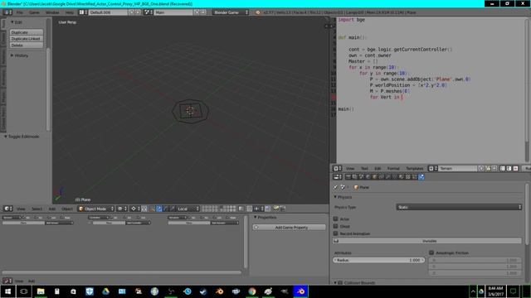The height and width of the screenshot is (298, 531).
Task: Open the Blender Game engine dropdown
Action: tap(231, 12)
